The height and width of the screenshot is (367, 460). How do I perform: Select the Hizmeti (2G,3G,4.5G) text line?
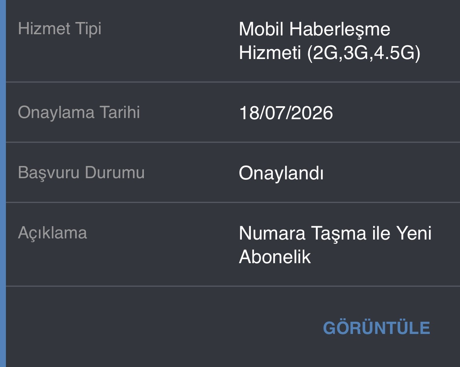[329, 53]
